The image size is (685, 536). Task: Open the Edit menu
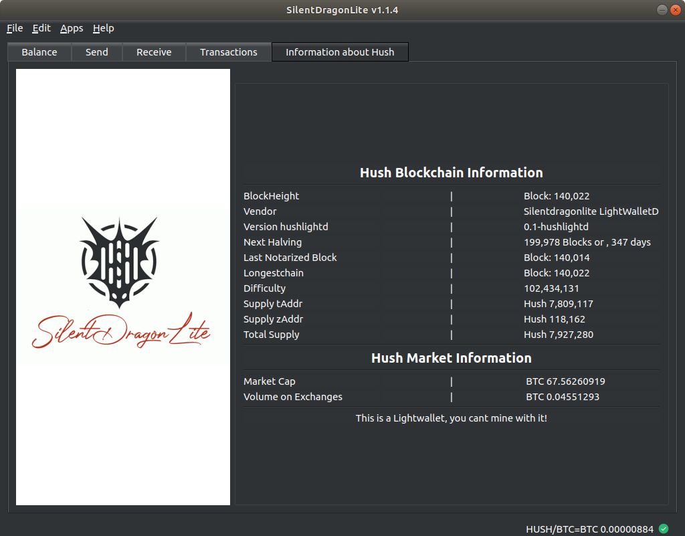(41, 28)
